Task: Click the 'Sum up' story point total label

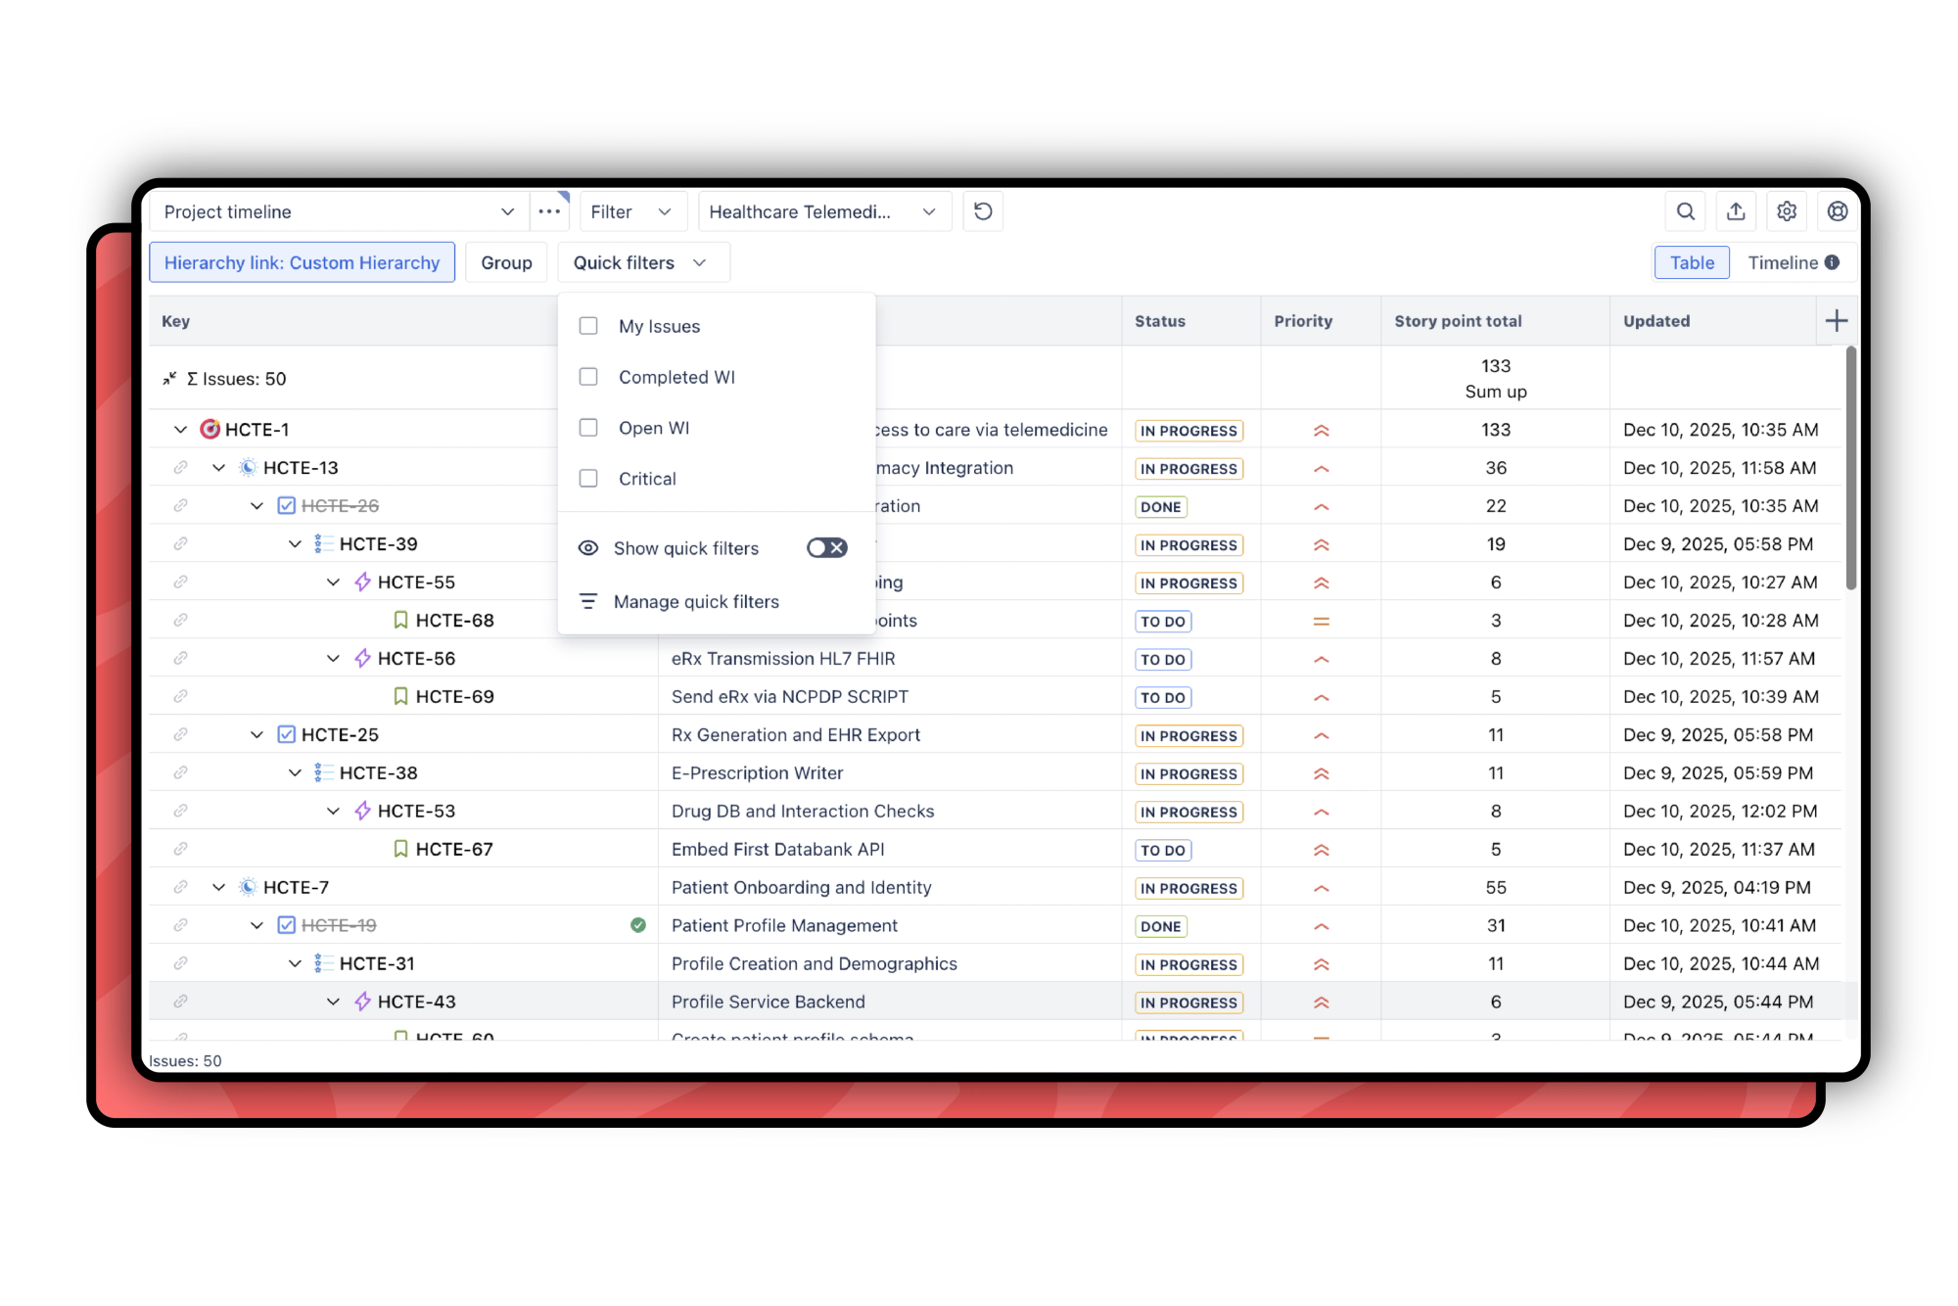Action: [1495, 392]
